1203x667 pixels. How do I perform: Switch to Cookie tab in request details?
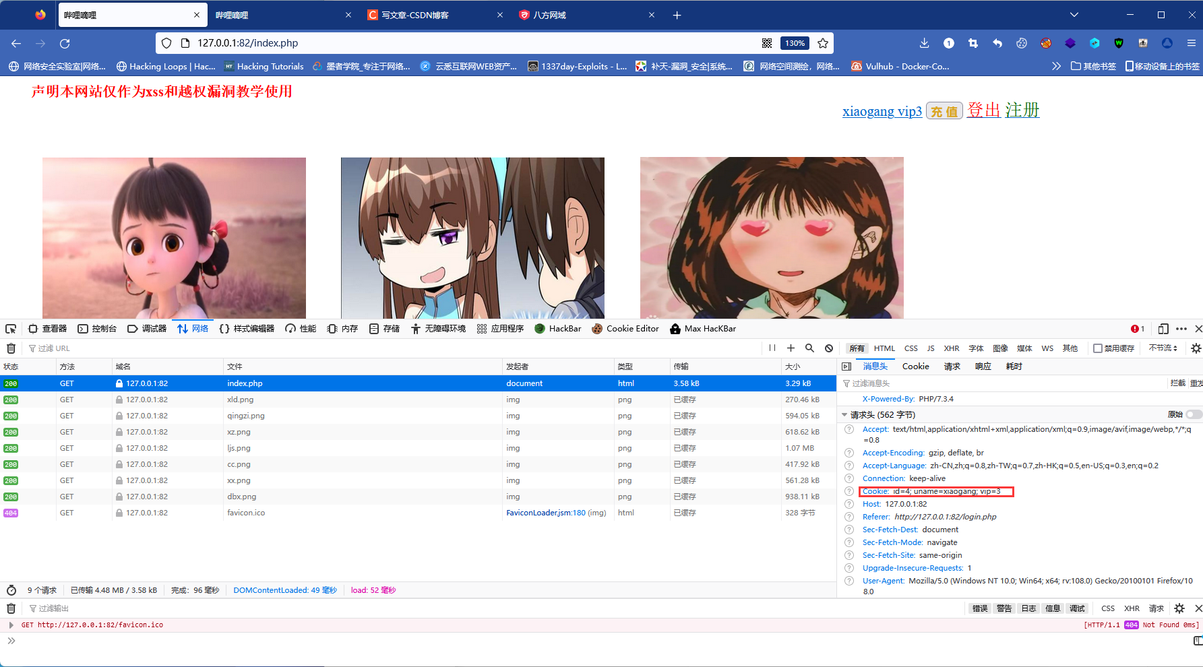[x=915, y=367]
